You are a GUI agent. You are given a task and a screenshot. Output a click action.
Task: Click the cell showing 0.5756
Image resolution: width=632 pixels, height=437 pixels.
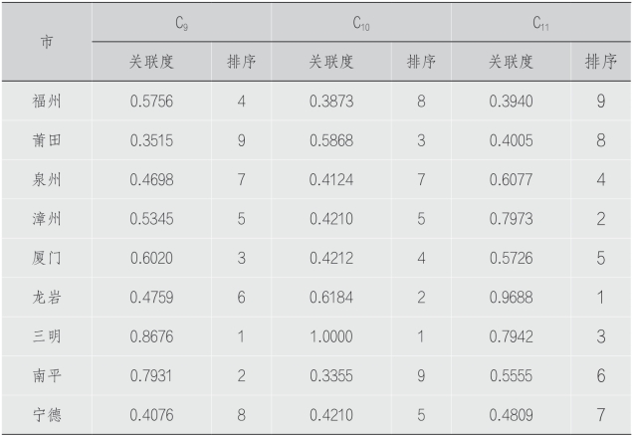tap(151, 101)
